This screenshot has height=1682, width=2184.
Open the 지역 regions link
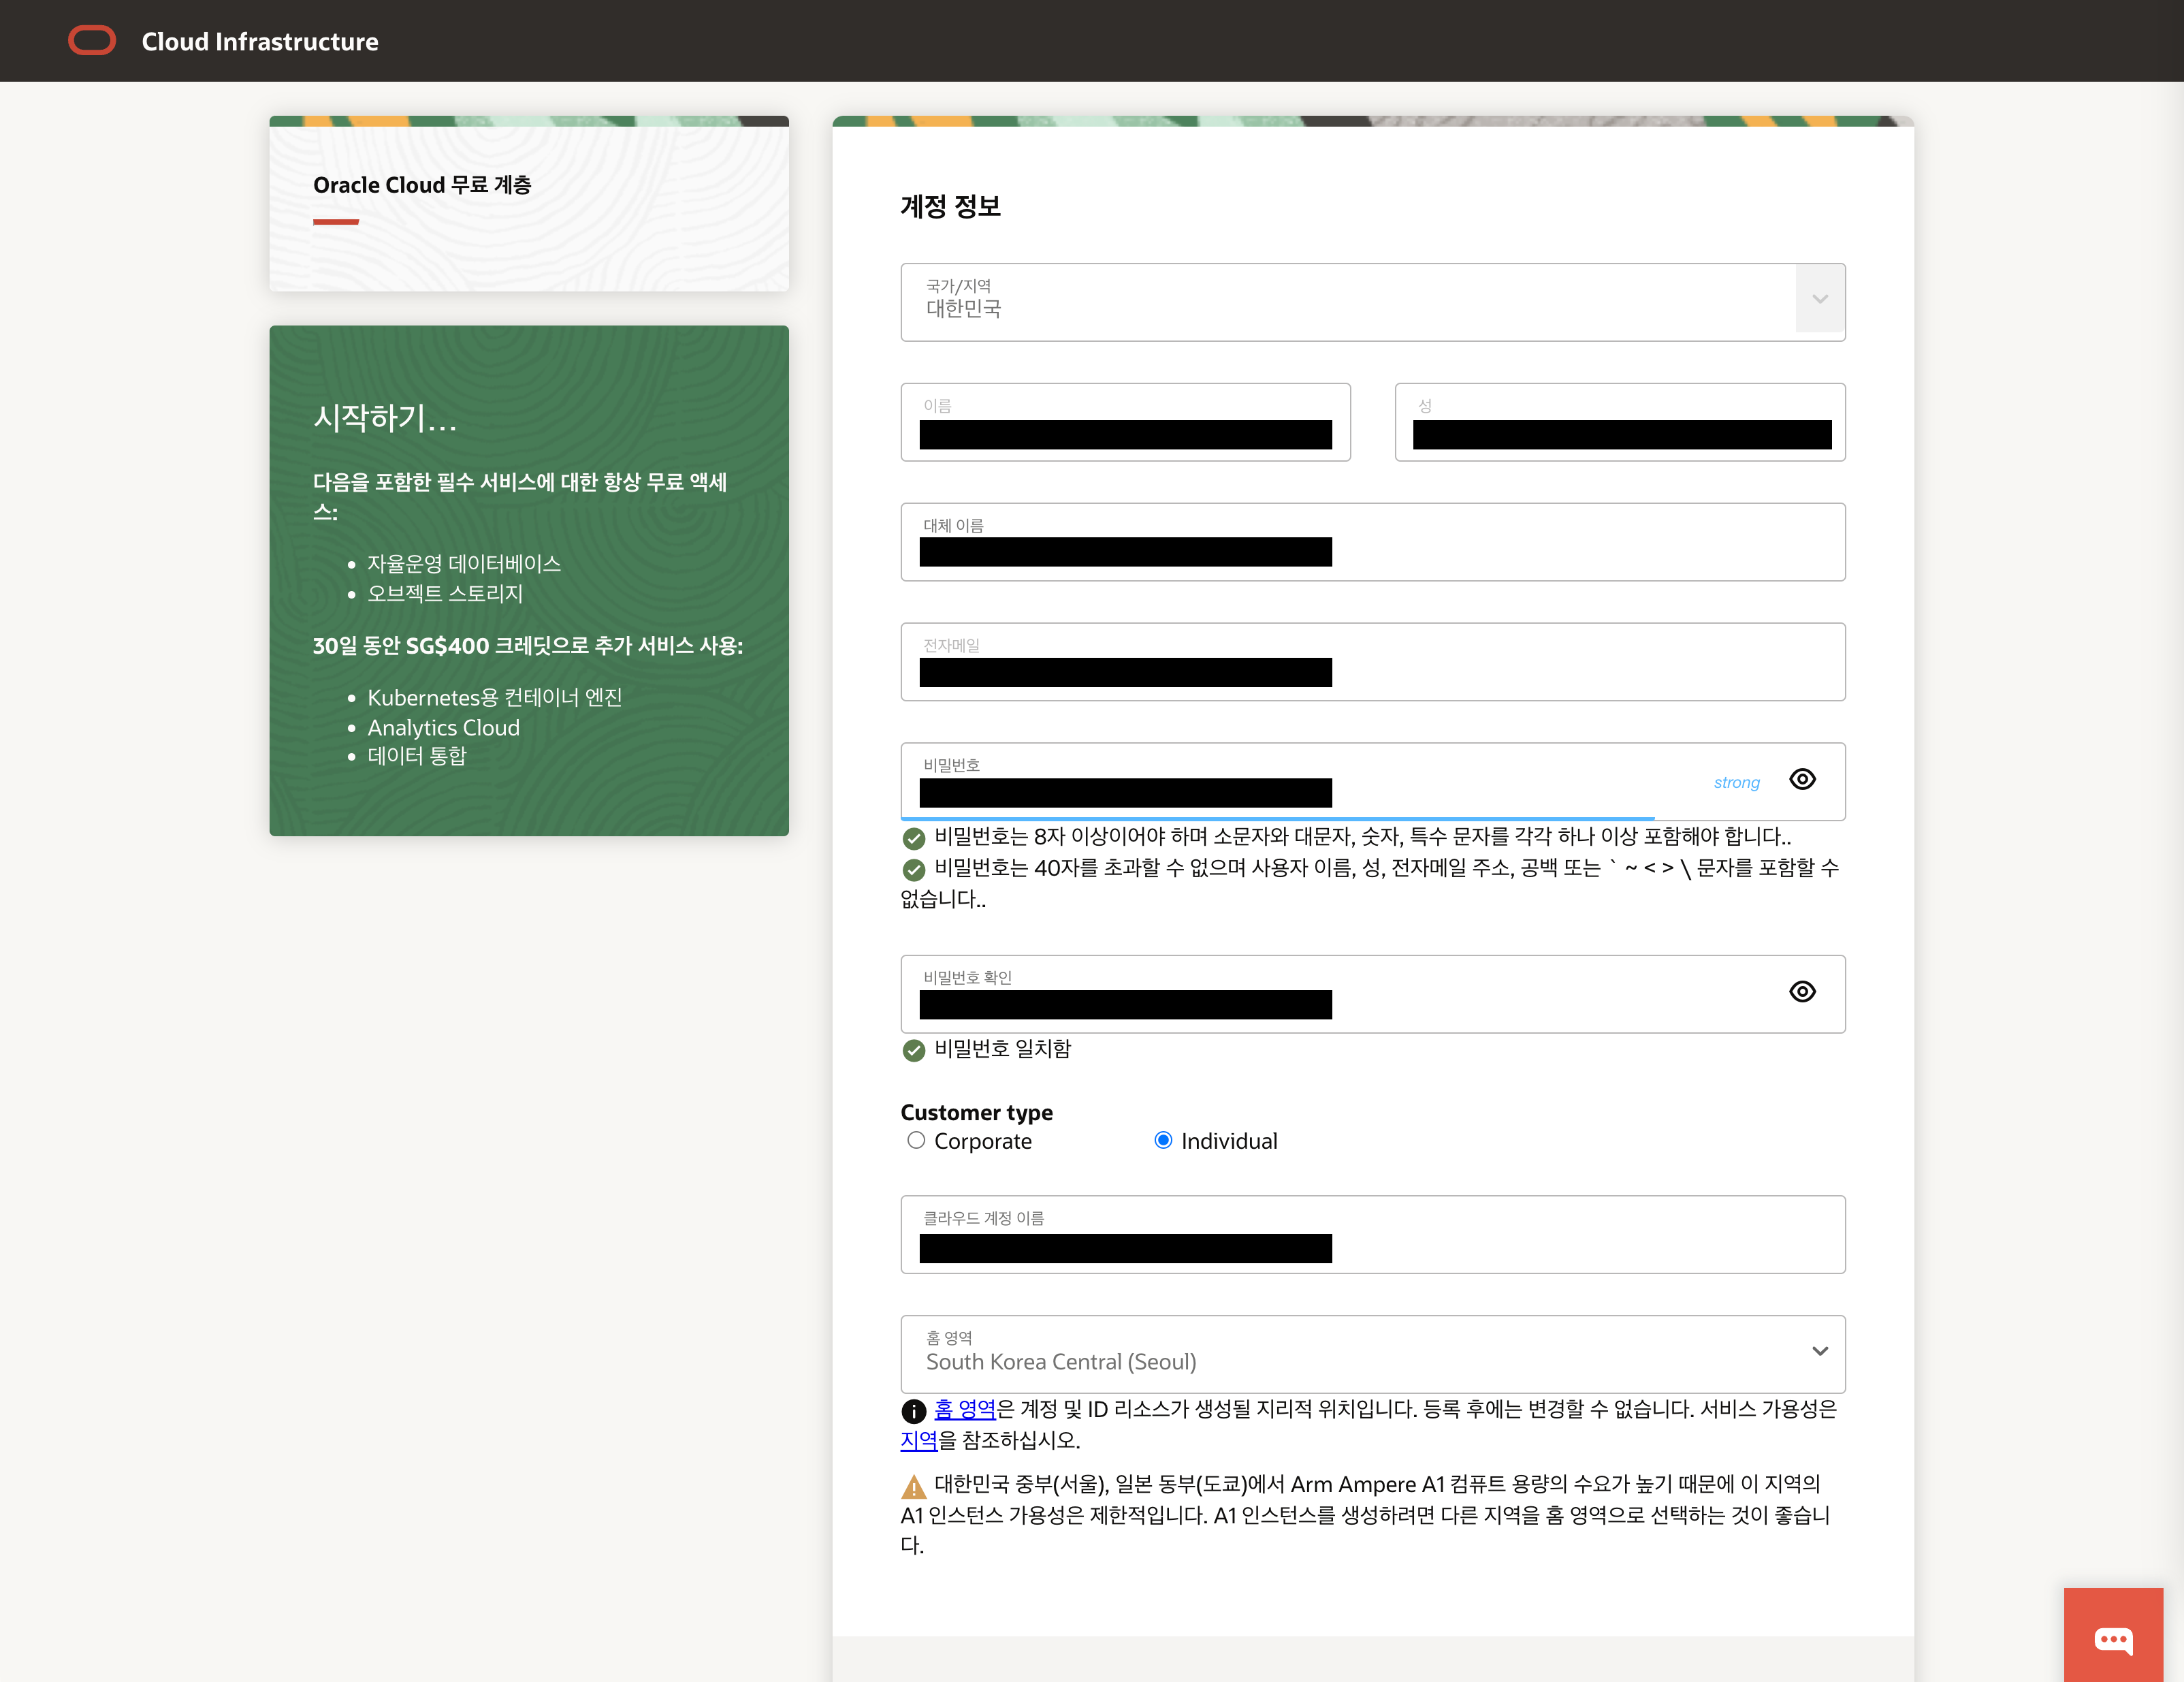918,1440
